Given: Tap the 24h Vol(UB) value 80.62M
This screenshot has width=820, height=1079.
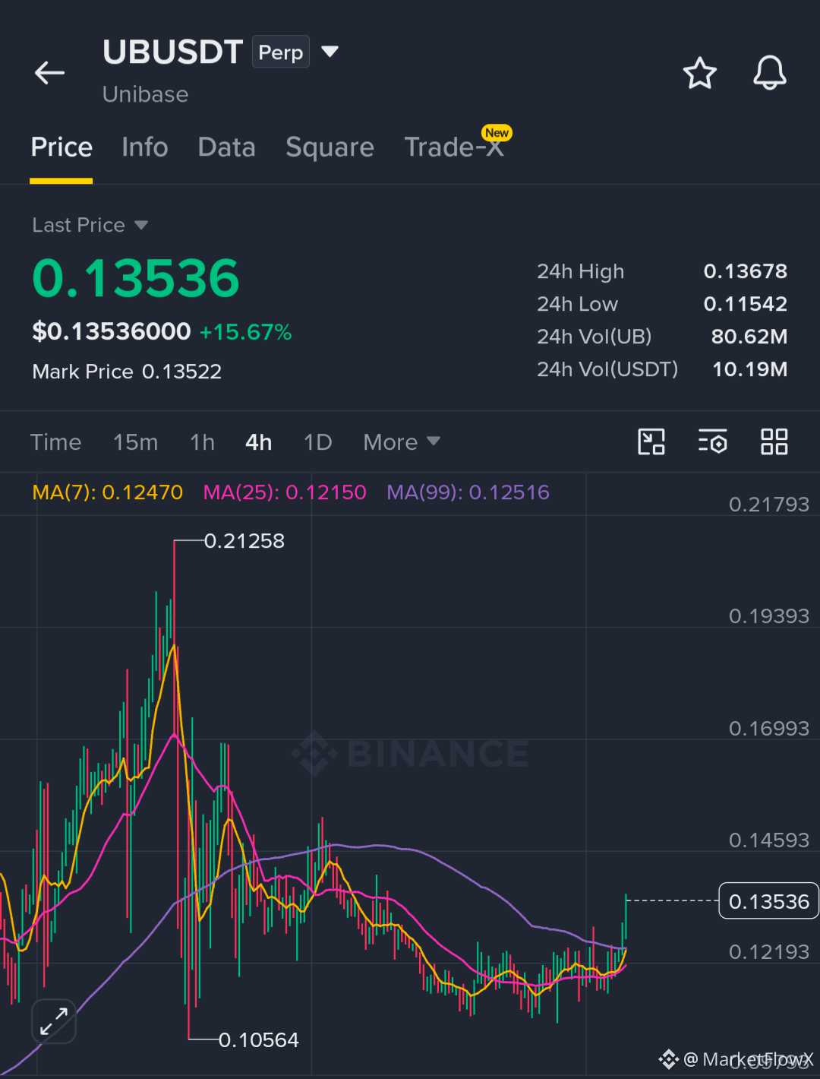Looking at the screenshot, I should coord(749,337).
